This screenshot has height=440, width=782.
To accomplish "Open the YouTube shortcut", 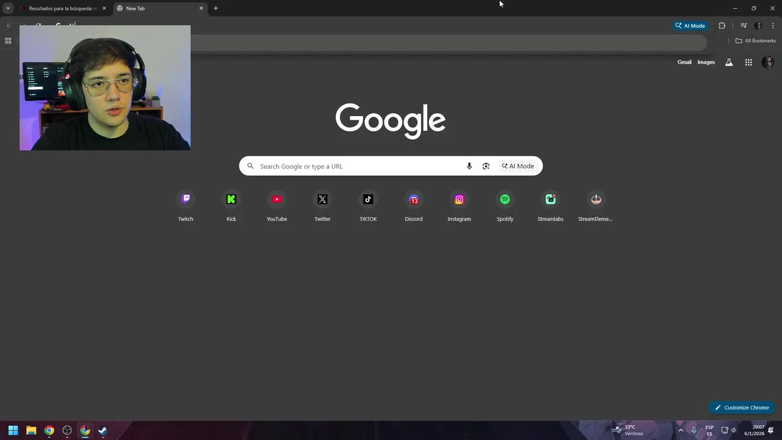I will coord(277,207).
